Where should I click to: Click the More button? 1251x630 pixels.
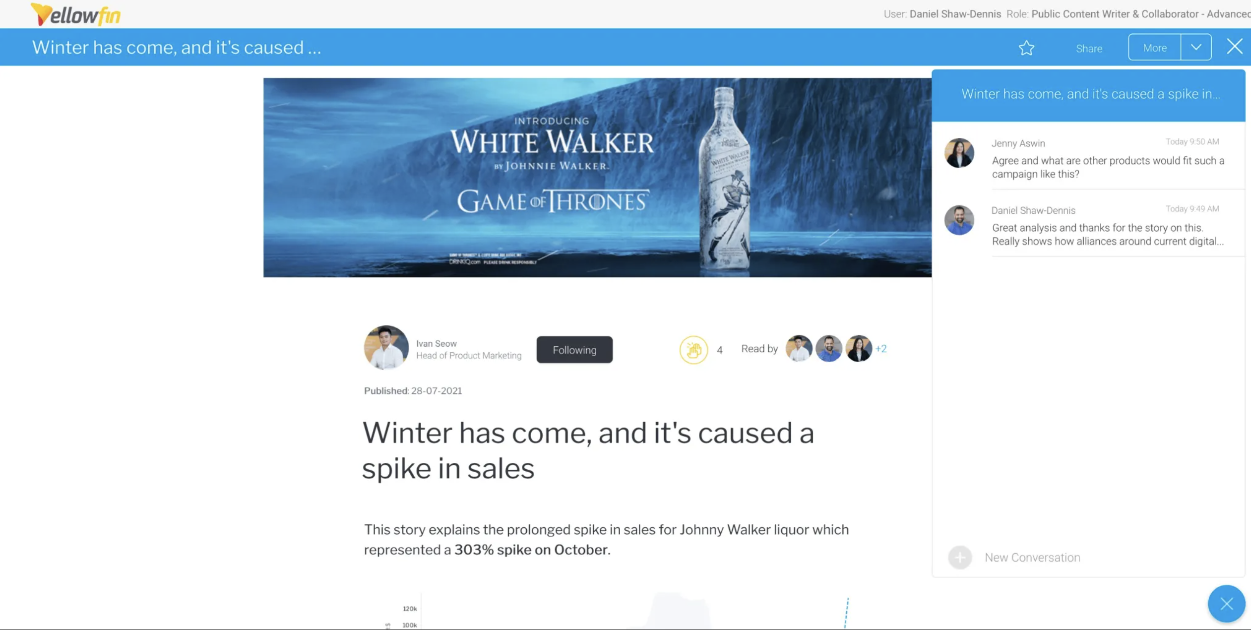point(1154,48)
